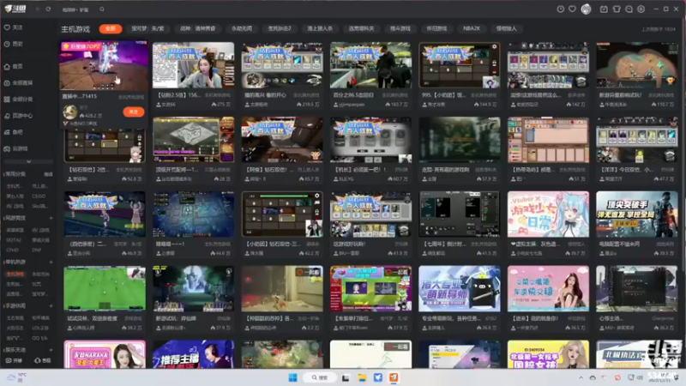This screenshot has height=386, width=686.
Task: Open 全部直播 in sidebar
Action: click(x=18, y=82)
